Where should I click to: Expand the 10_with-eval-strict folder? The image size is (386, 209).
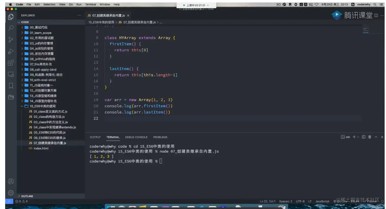[x=51, y=80]
